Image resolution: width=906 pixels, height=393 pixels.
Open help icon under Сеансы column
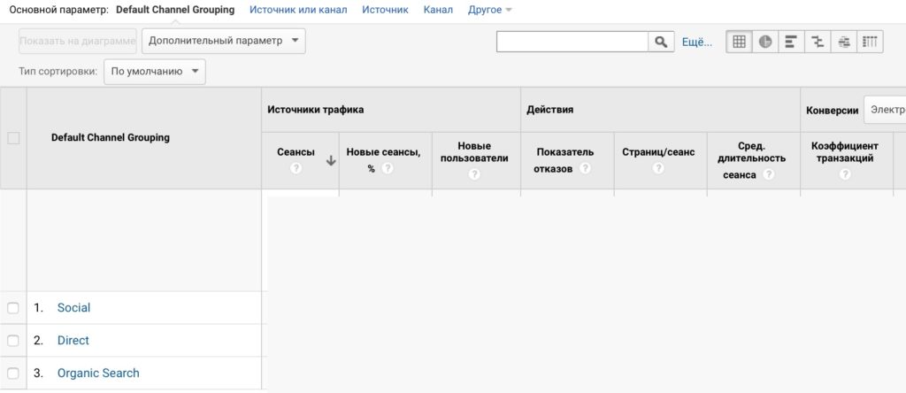click(296, 168)
